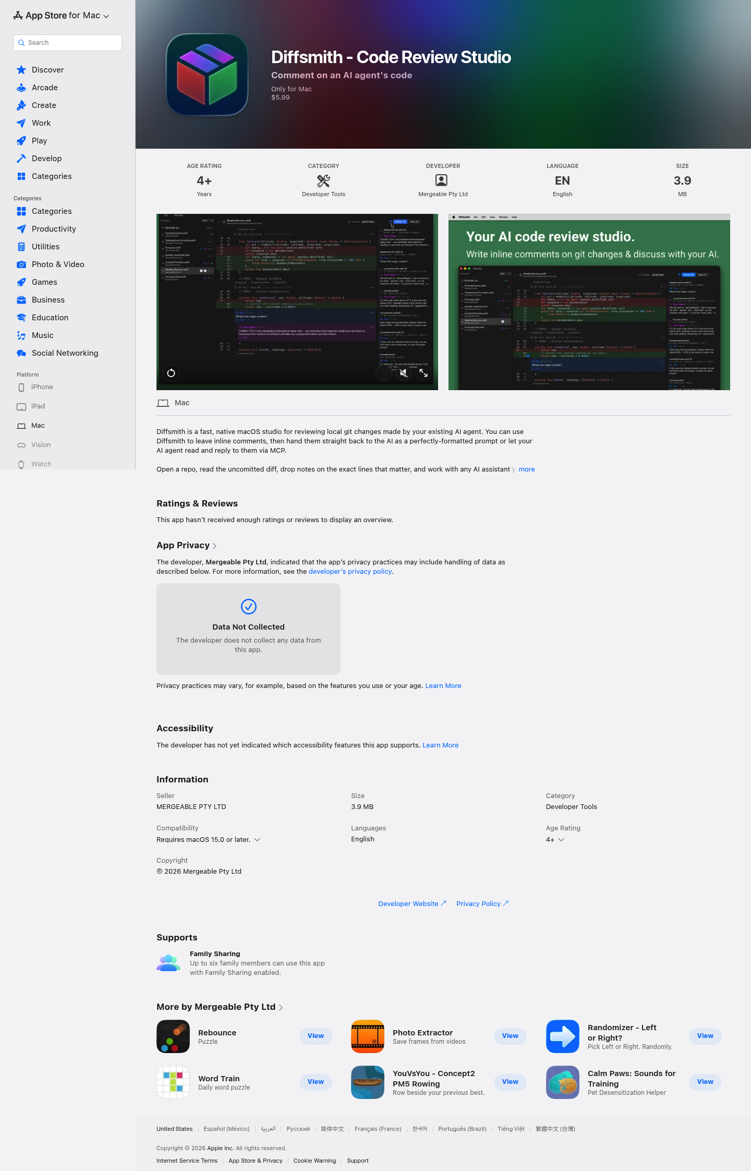Open top Categories item below Develop

click(x=44, y=176)
